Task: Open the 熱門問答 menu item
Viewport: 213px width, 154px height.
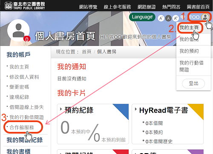Action: tap(171, 7)
